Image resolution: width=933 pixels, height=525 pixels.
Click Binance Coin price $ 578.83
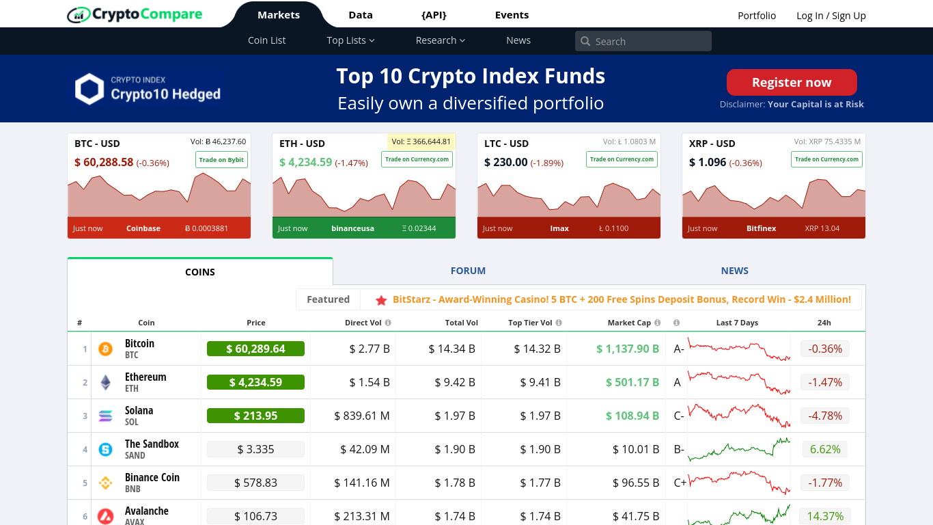tap(255, 483)
